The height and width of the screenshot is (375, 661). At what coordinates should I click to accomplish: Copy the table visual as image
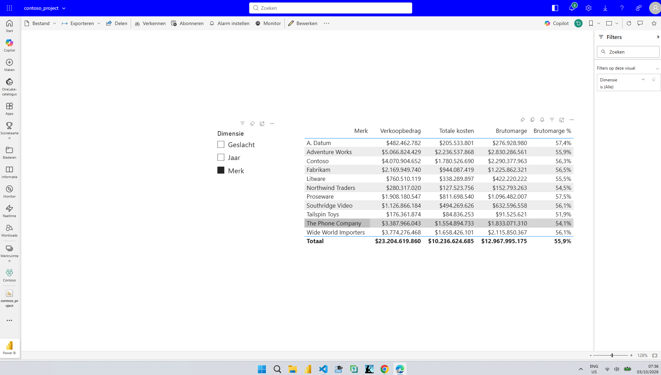tap(532, 120)
